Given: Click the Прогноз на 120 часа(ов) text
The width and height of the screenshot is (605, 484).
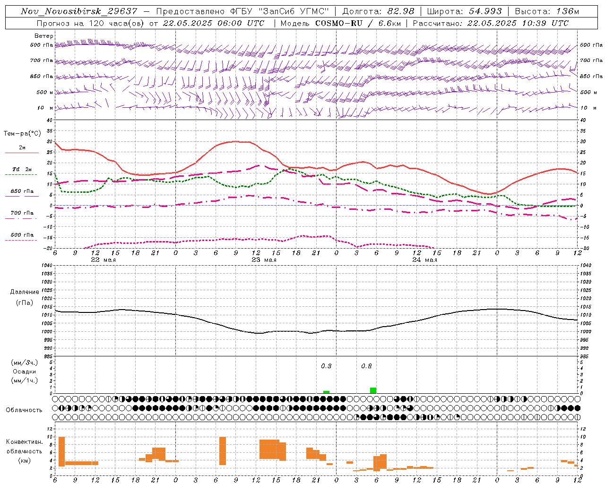Looking at the screenshot, I should (x=91, y=23).
